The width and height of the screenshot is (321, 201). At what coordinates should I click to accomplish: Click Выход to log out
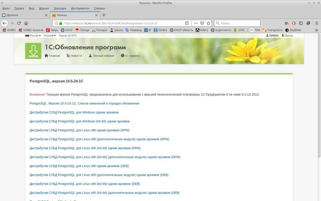click(287, 36)
